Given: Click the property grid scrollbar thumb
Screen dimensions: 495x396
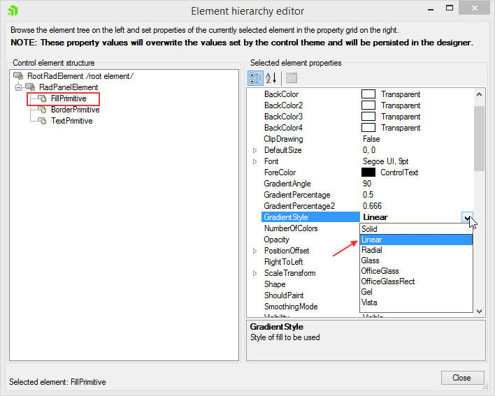Looking at the screenshot, I should (479, 138).
